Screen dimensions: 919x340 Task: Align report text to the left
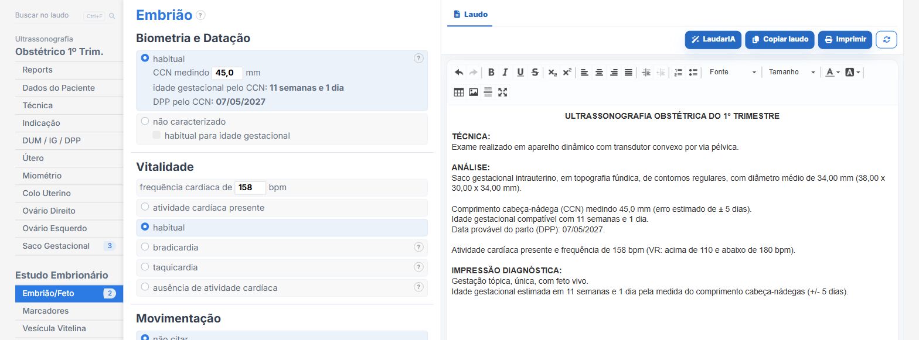584,73
